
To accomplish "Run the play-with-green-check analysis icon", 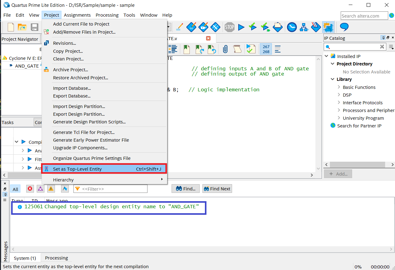I will coord(253,27).
